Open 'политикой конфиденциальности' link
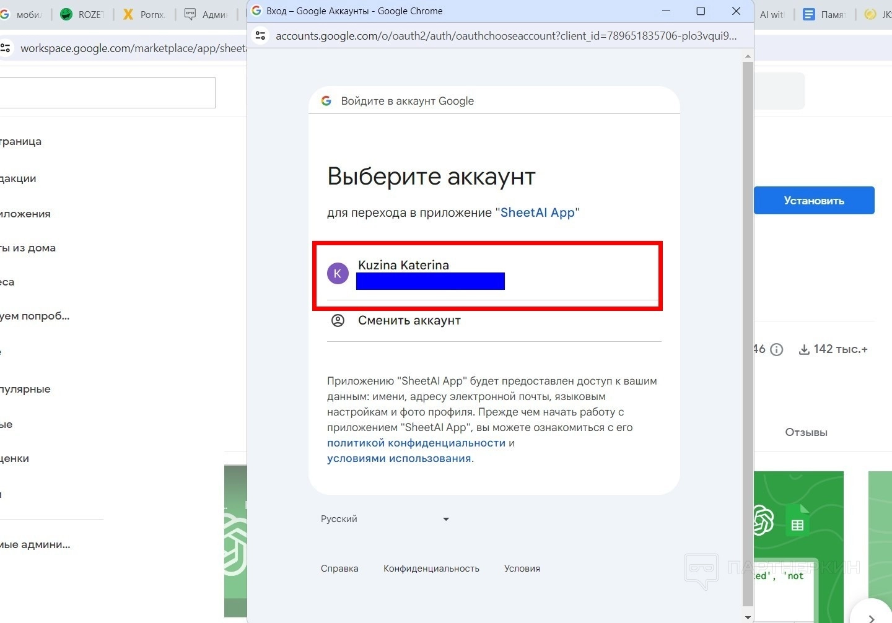This screenshot has height=623, width=892. 416,443
